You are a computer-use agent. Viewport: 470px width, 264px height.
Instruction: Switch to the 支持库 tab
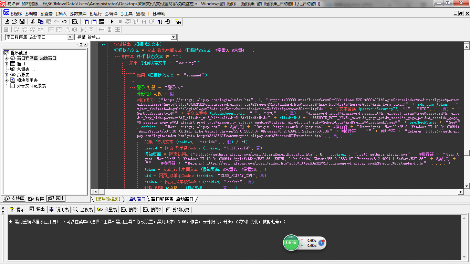14,199
